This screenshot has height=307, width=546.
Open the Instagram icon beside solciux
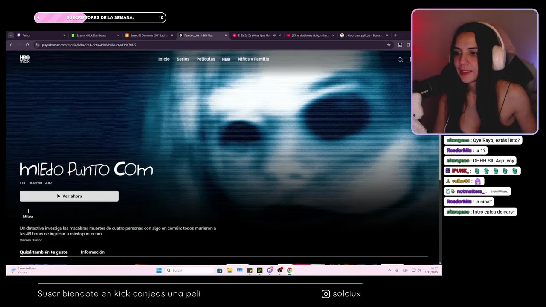(326, 294)
